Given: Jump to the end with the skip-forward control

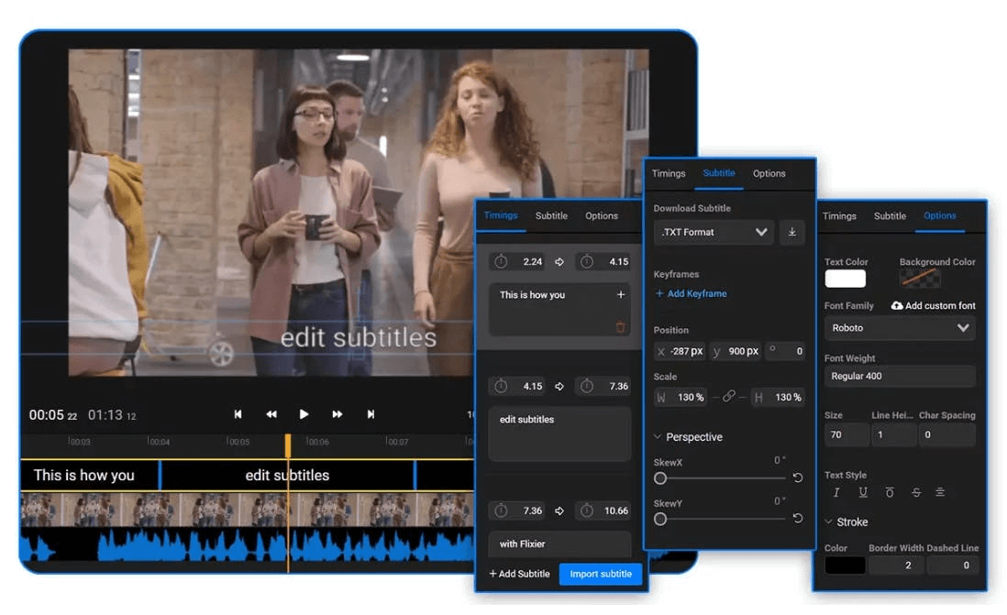Looking at the screenshot, I should 371,414.
